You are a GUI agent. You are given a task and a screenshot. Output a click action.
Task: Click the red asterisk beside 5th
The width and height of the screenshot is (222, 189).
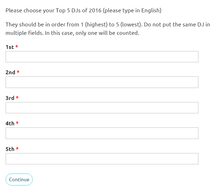pyautogui.click(x=17, y=149)
